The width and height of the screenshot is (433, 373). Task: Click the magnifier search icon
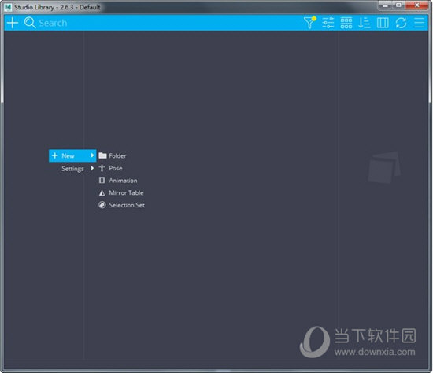click(x=30, y=23)
